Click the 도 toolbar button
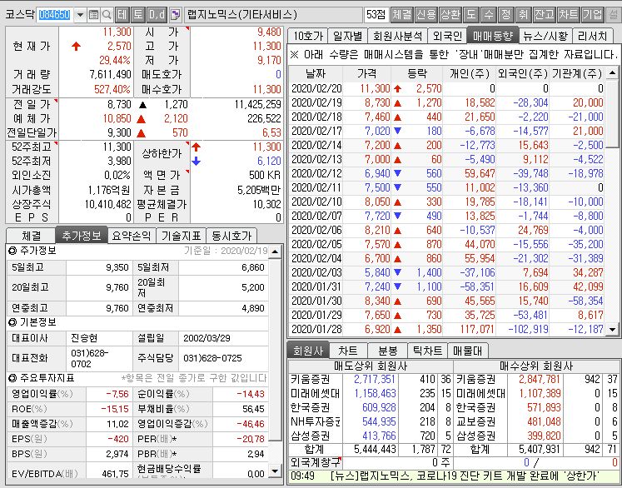Image resolution: width=622 pixels, height=488 pixels. click(470, 15)
